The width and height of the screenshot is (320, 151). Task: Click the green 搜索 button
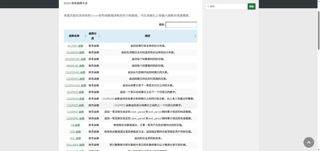tap(252, 6)
